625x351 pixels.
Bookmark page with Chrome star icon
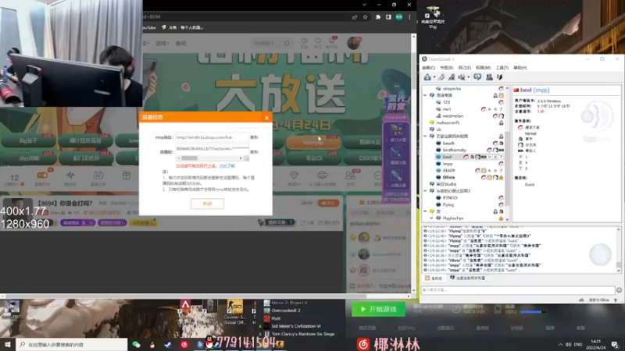tap(365, 17)
